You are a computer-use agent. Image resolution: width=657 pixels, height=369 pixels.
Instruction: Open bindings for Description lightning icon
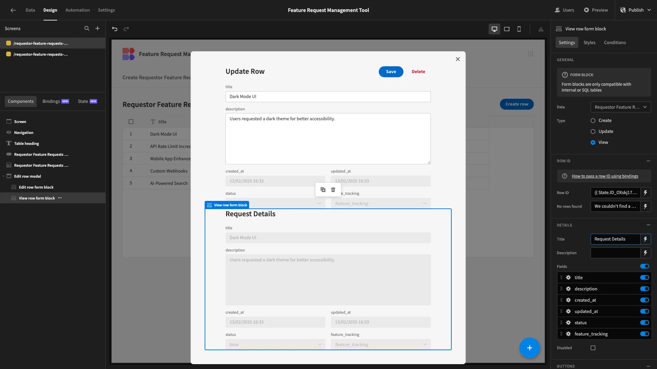point(646,253)
